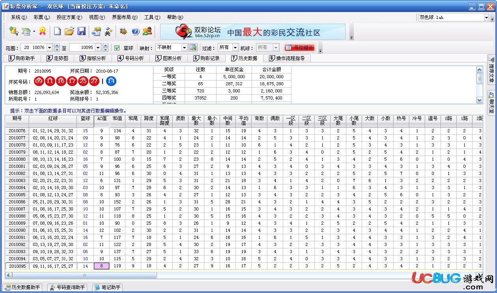
Task: Expand the 双色球.lah file dropdown
Action: tap(486, 17)
